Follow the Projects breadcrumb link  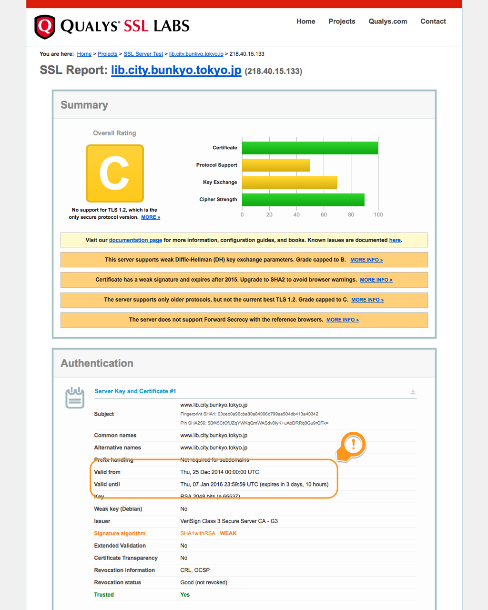tap(108, 54)
